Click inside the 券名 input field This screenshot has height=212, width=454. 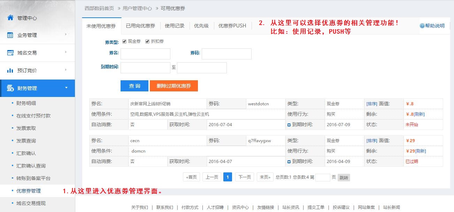click(x=145, y=54)
